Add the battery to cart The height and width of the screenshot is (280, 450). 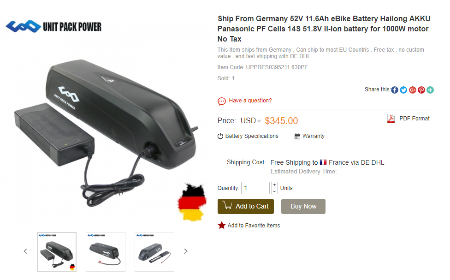246,207
